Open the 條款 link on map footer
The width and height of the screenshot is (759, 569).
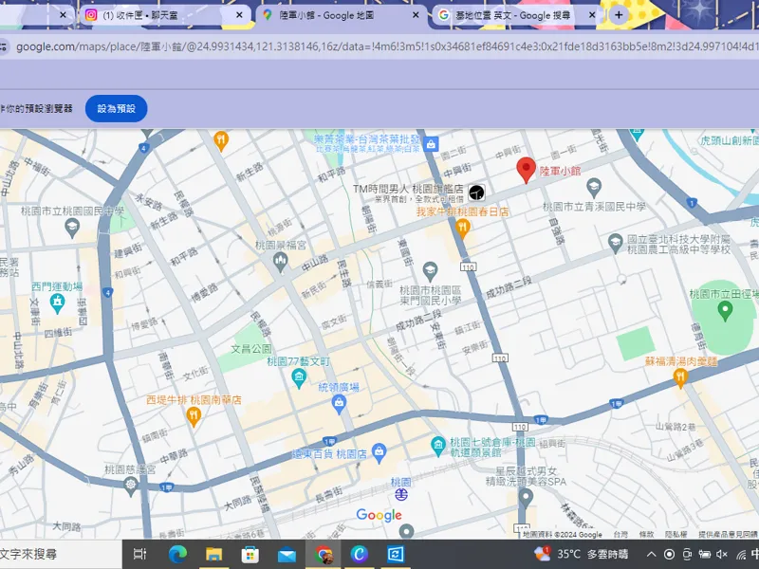point(646,535)
